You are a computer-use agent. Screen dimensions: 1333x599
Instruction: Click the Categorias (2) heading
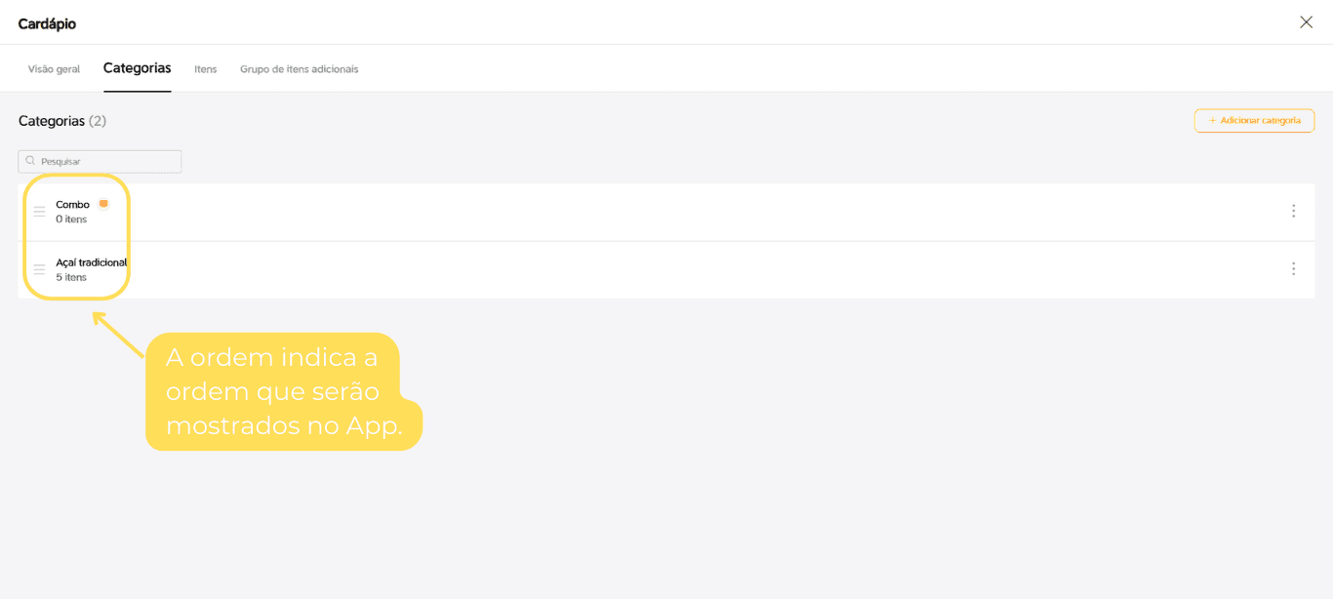(62, 121)
